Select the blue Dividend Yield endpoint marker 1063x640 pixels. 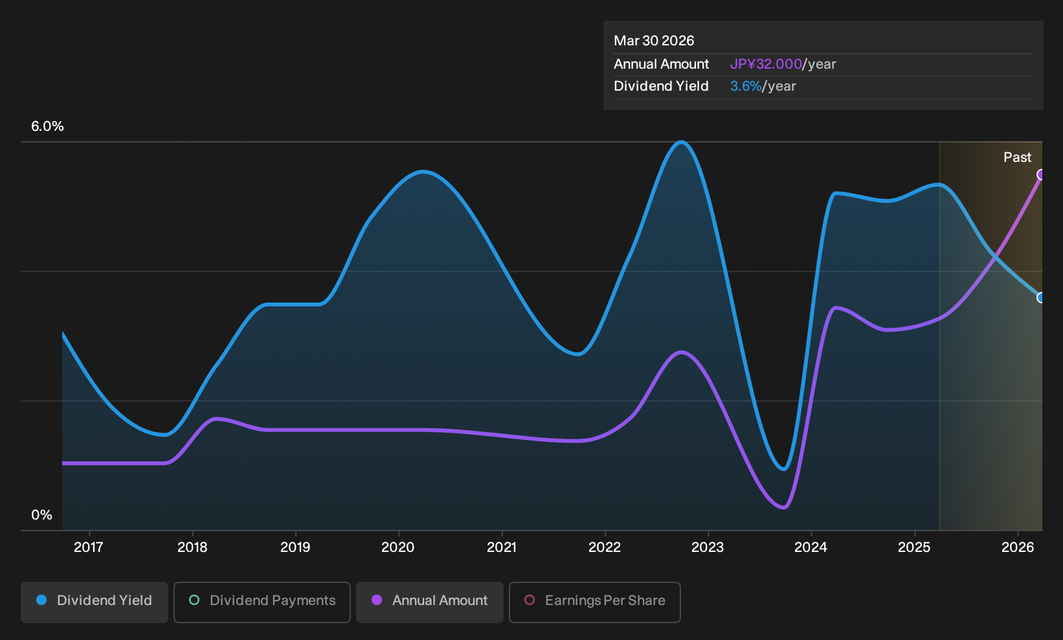point(1041,298)
